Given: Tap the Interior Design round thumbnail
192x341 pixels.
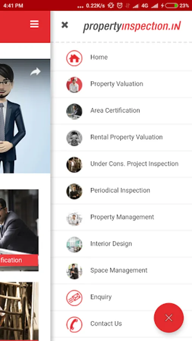Looking at the screenshot, I should [x=74, y=245].
